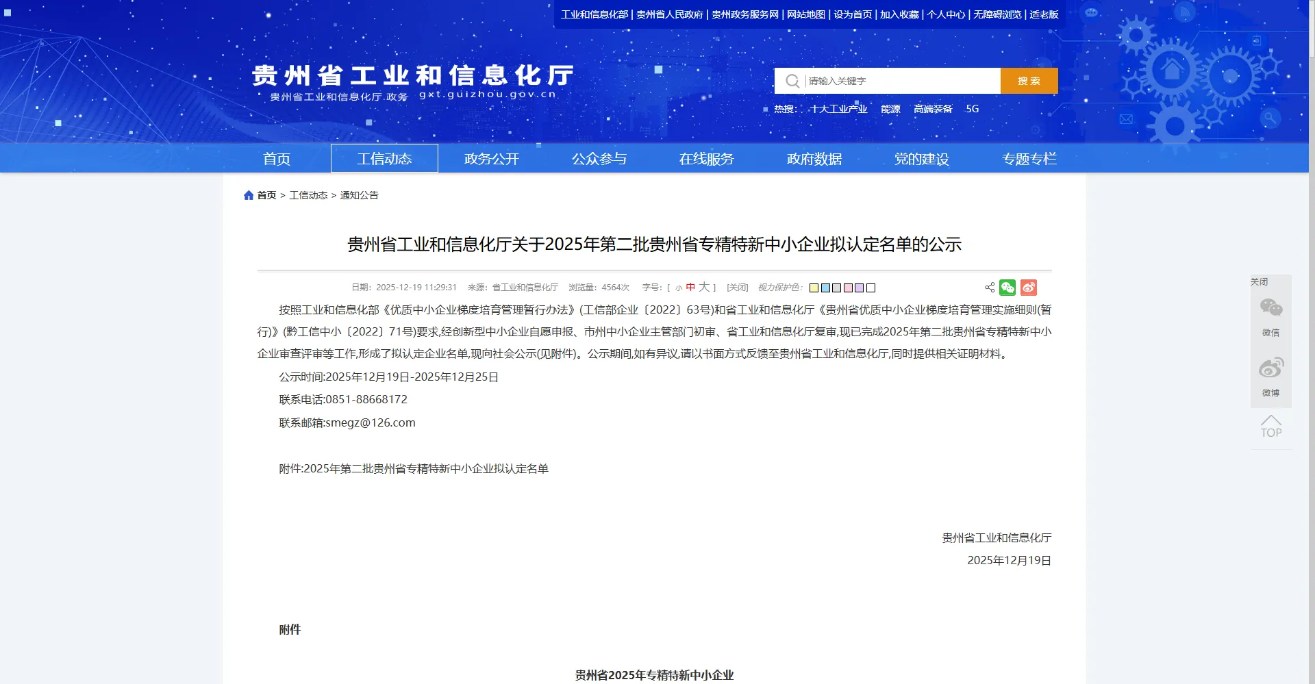Image resolution: width=1315 pixels, height=684 pixels.
Task: Open the 贵州政务服务网 top link
Action: click(x=744, y=14)
